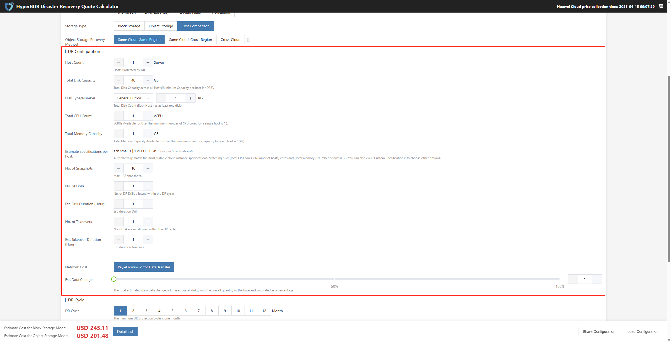Increase Est. Data Change with plus
Viewport: 671px width, 342px height.
point(597,279)
